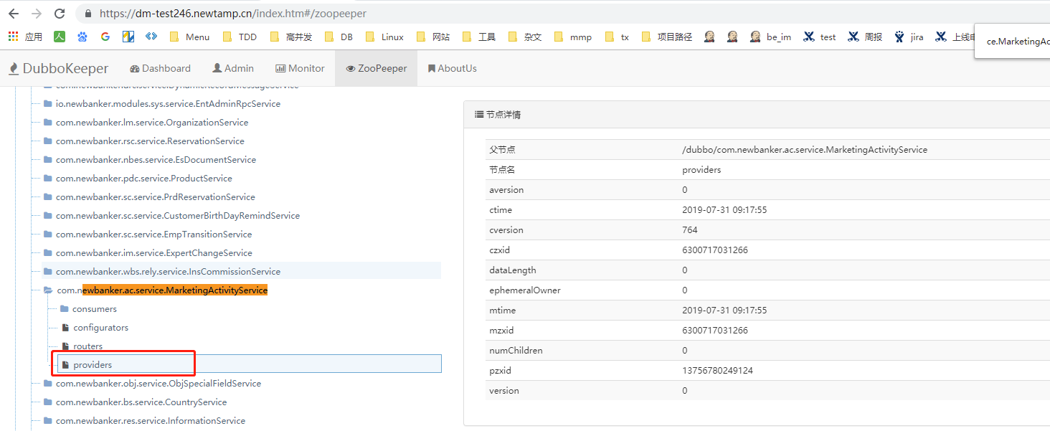
Task: Click the consumers folder icon
Action: pyautogui.click(x=65, y=309)
